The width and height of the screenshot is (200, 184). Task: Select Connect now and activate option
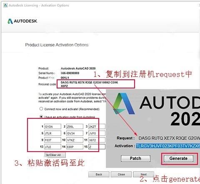point(41,109)
